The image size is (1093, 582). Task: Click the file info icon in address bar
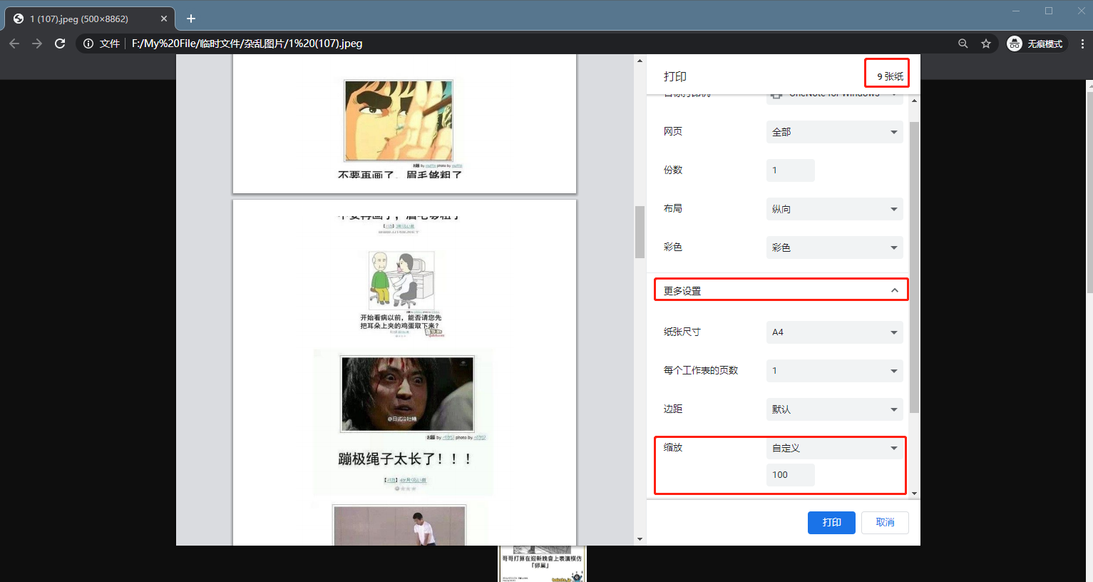[x=88, y=44]
